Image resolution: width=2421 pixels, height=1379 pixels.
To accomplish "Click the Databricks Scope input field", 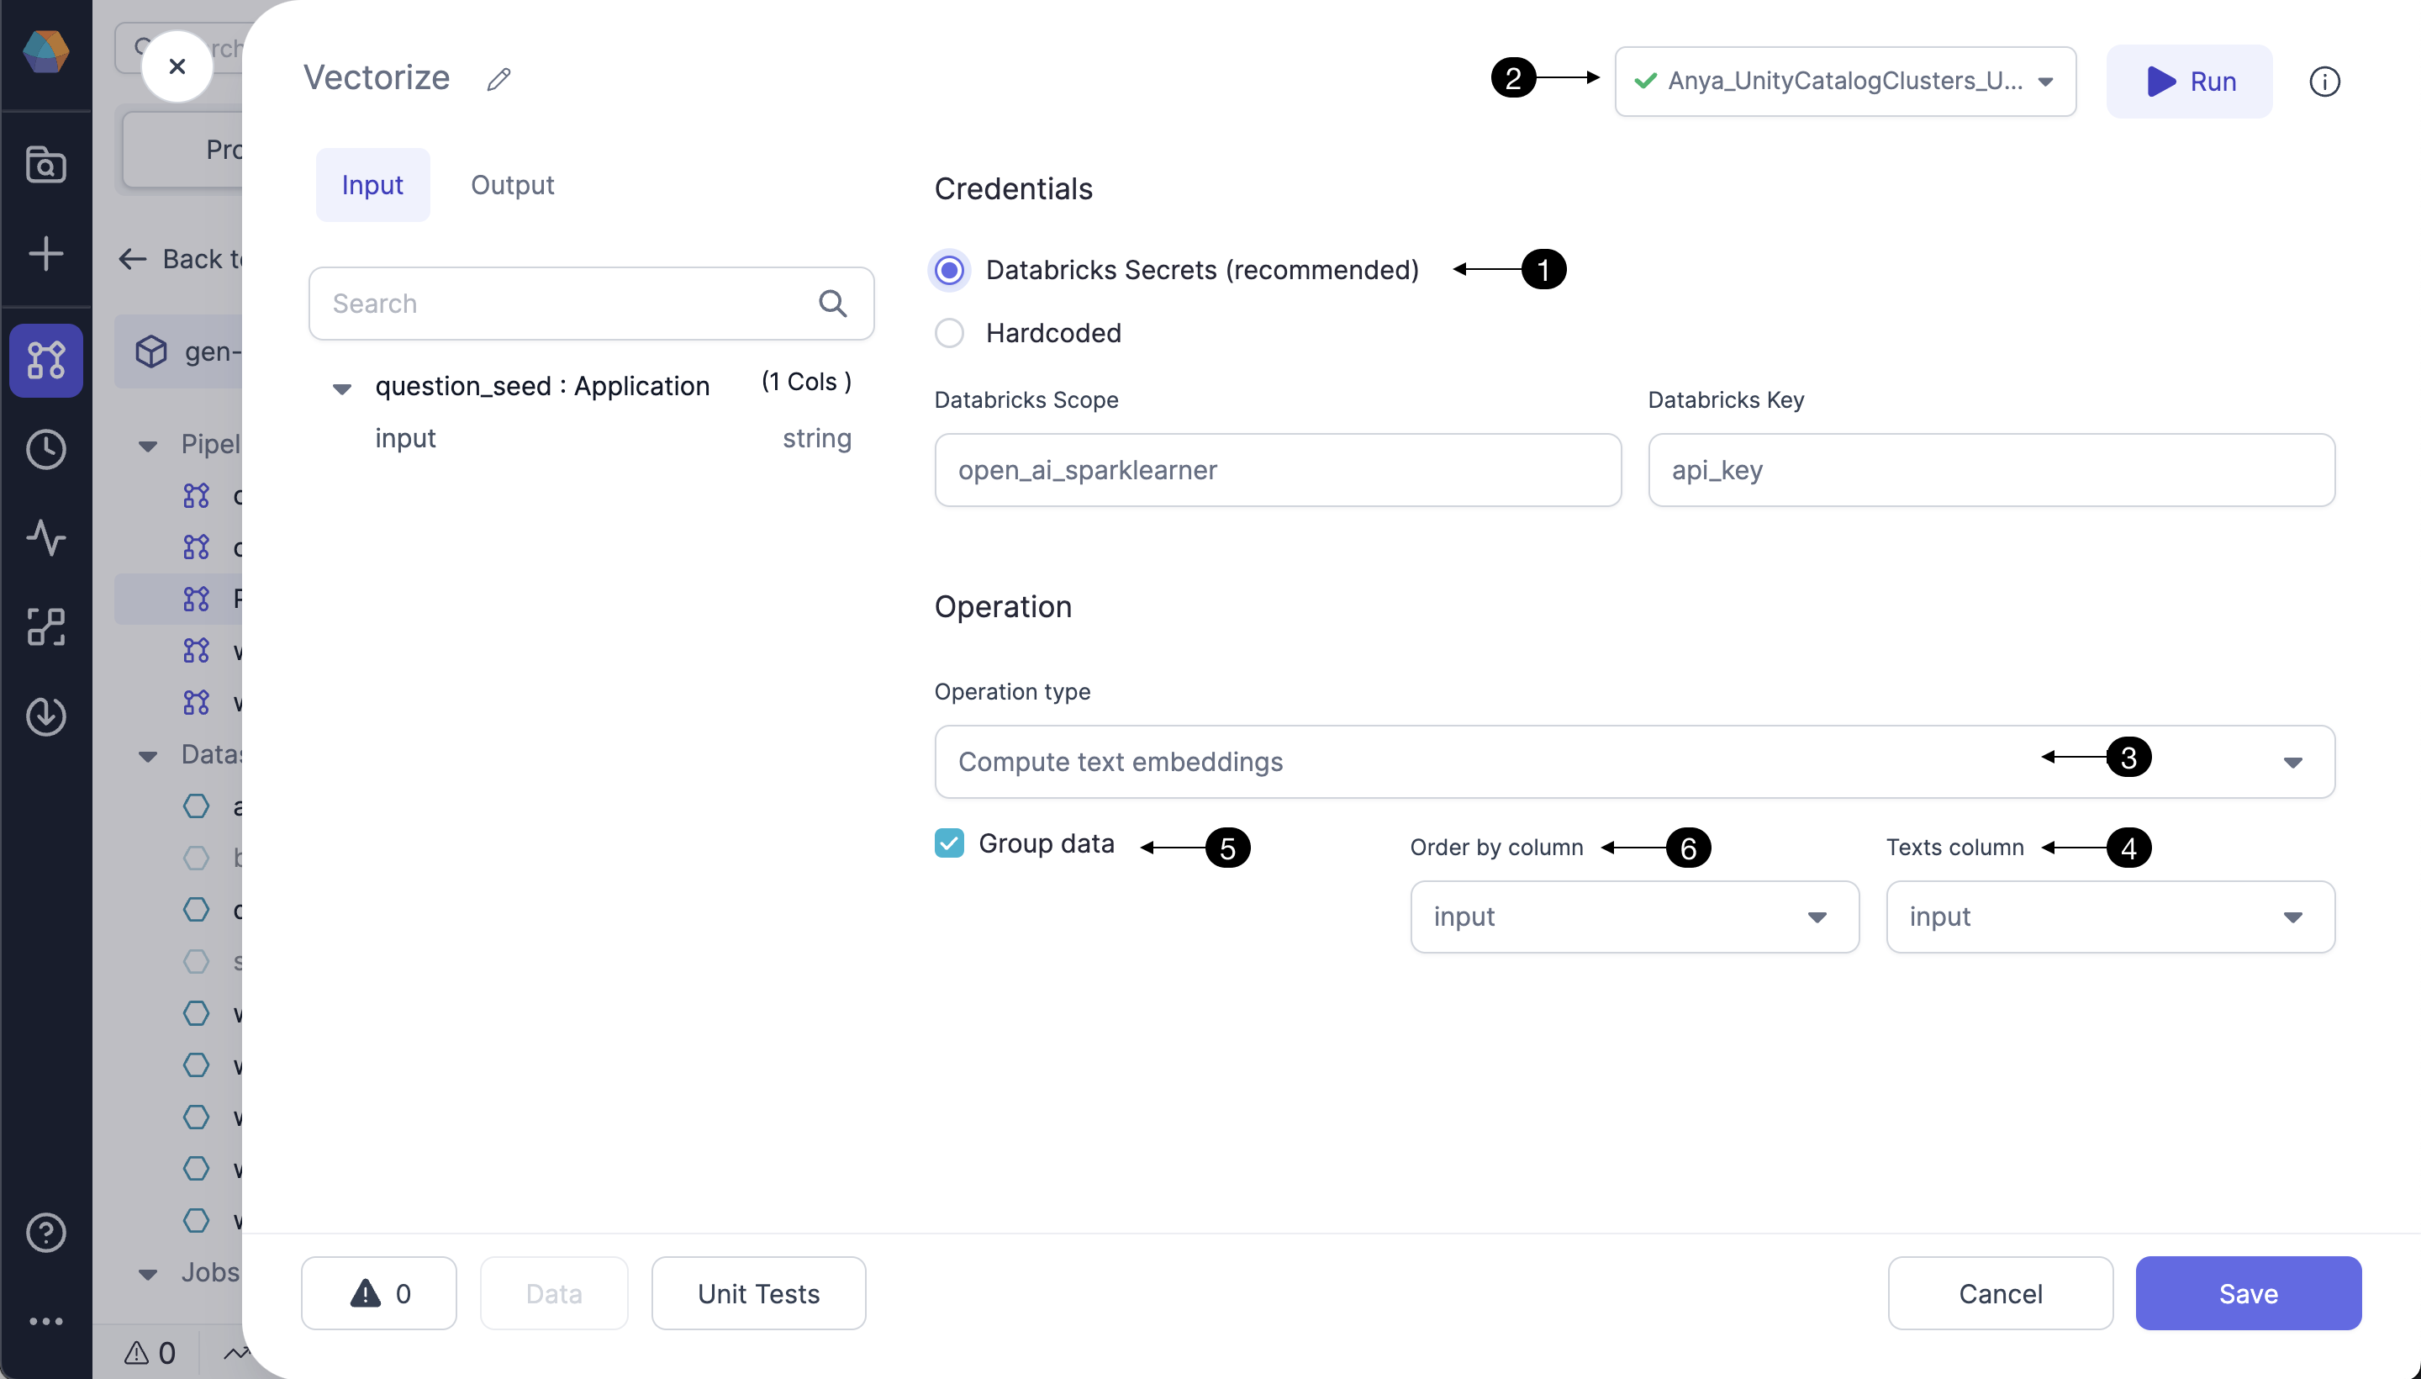I will tap(1277, 470).
